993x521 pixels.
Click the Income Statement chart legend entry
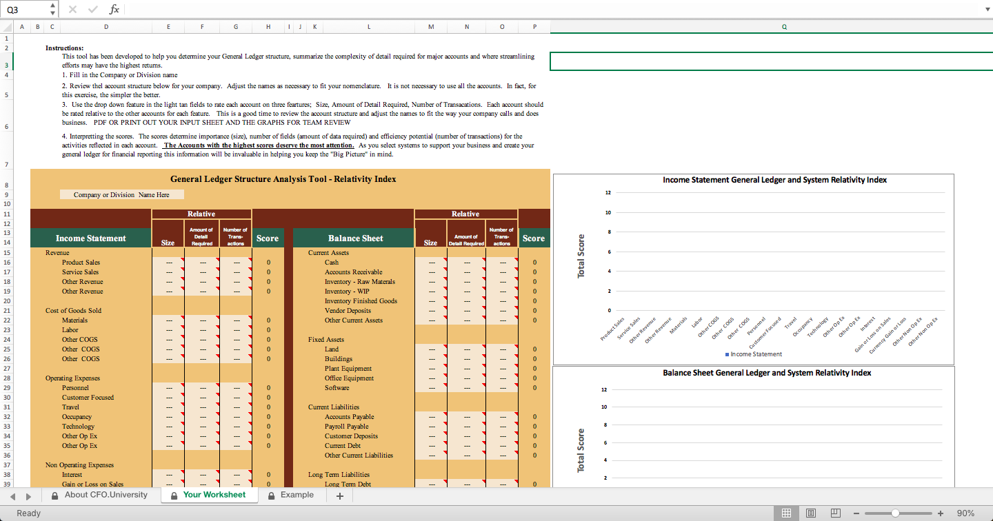(753, 354)
